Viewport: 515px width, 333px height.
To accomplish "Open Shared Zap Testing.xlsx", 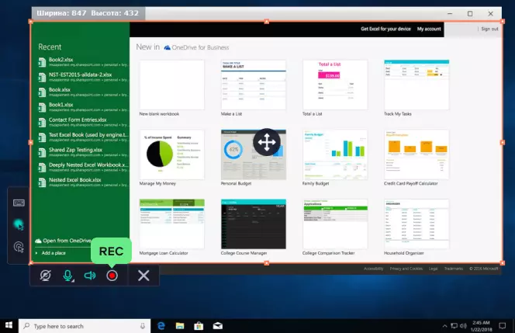I will (x=83, y=152).
